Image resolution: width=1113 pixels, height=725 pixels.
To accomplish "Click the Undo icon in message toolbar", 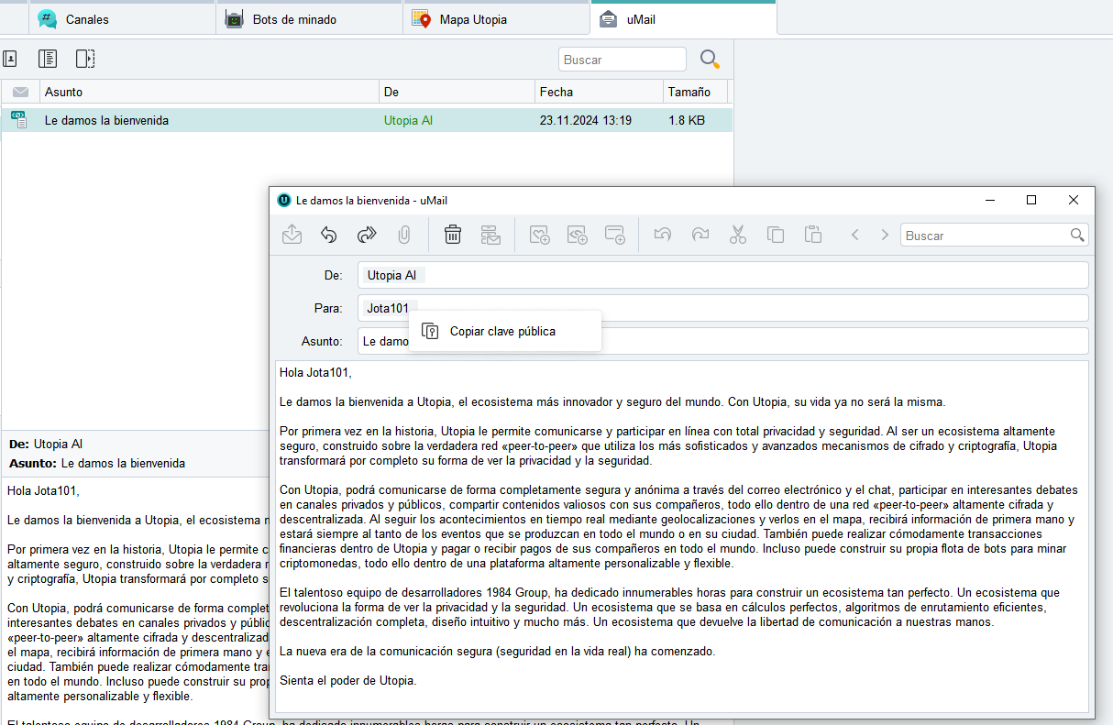I will (662, 235).
